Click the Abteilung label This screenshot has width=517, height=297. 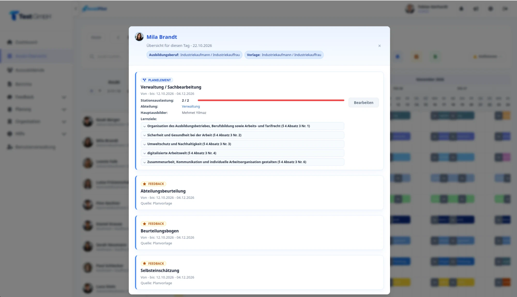pos(149,106)
